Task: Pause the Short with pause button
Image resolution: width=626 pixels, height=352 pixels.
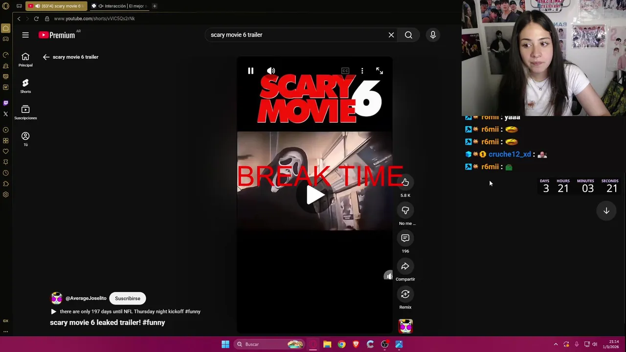Action: click(x=250, y=71)
